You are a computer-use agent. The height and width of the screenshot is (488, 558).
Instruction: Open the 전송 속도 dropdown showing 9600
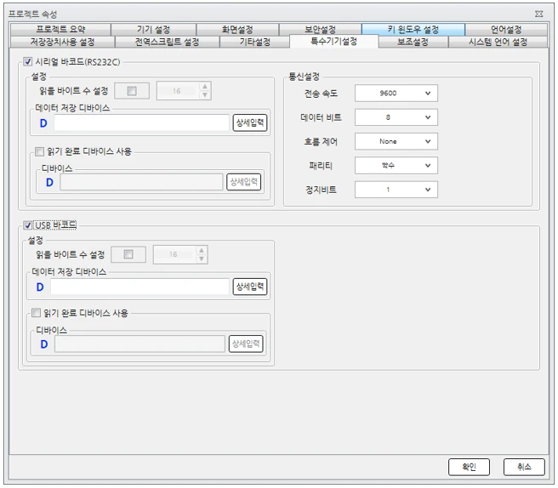pyautogui.click(x=396, y=94)
